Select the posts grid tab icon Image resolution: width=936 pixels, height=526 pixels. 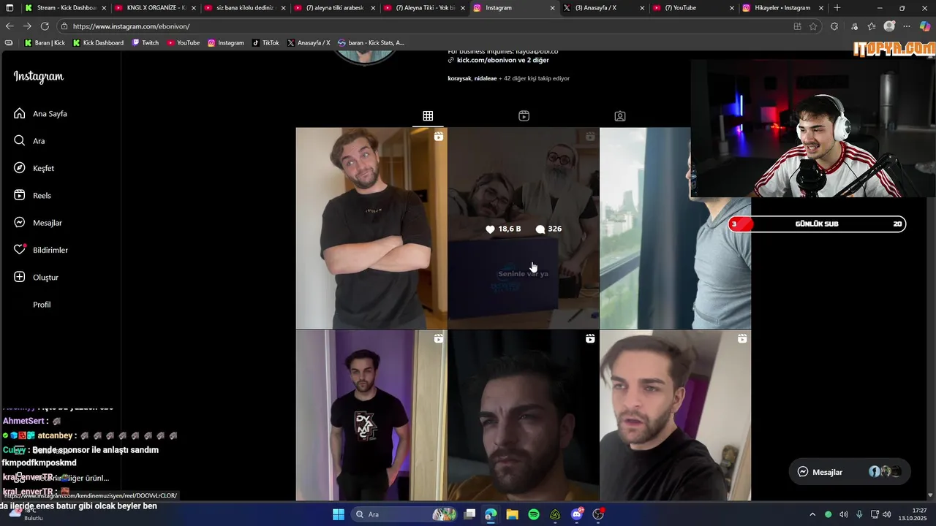pos(428,116)
